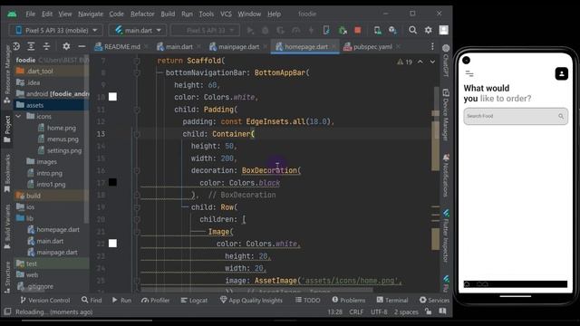Click black color swatch at line 17 gutter

(x=112, y=182)
